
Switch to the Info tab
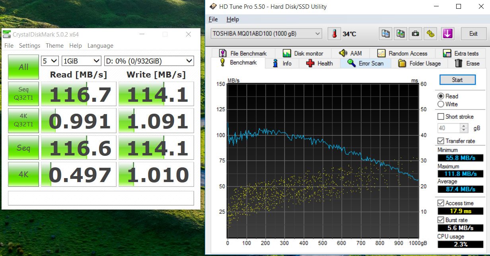[282, 63]
